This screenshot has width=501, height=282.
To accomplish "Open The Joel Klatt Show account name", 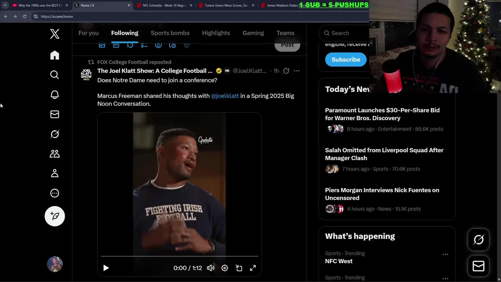I will pos(155,71).
